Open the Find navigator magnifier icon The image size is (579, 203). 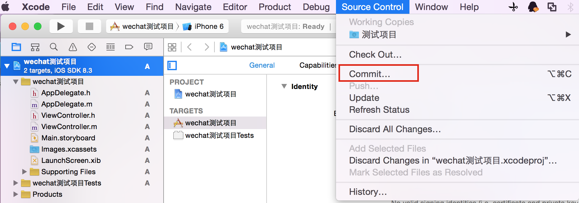[x=54, y=47]
